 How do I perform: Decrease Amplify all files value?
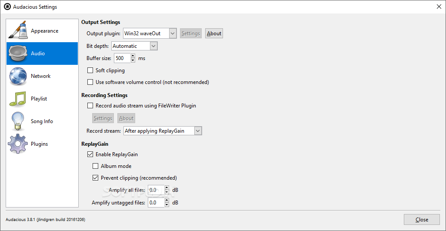pos(166,192)
